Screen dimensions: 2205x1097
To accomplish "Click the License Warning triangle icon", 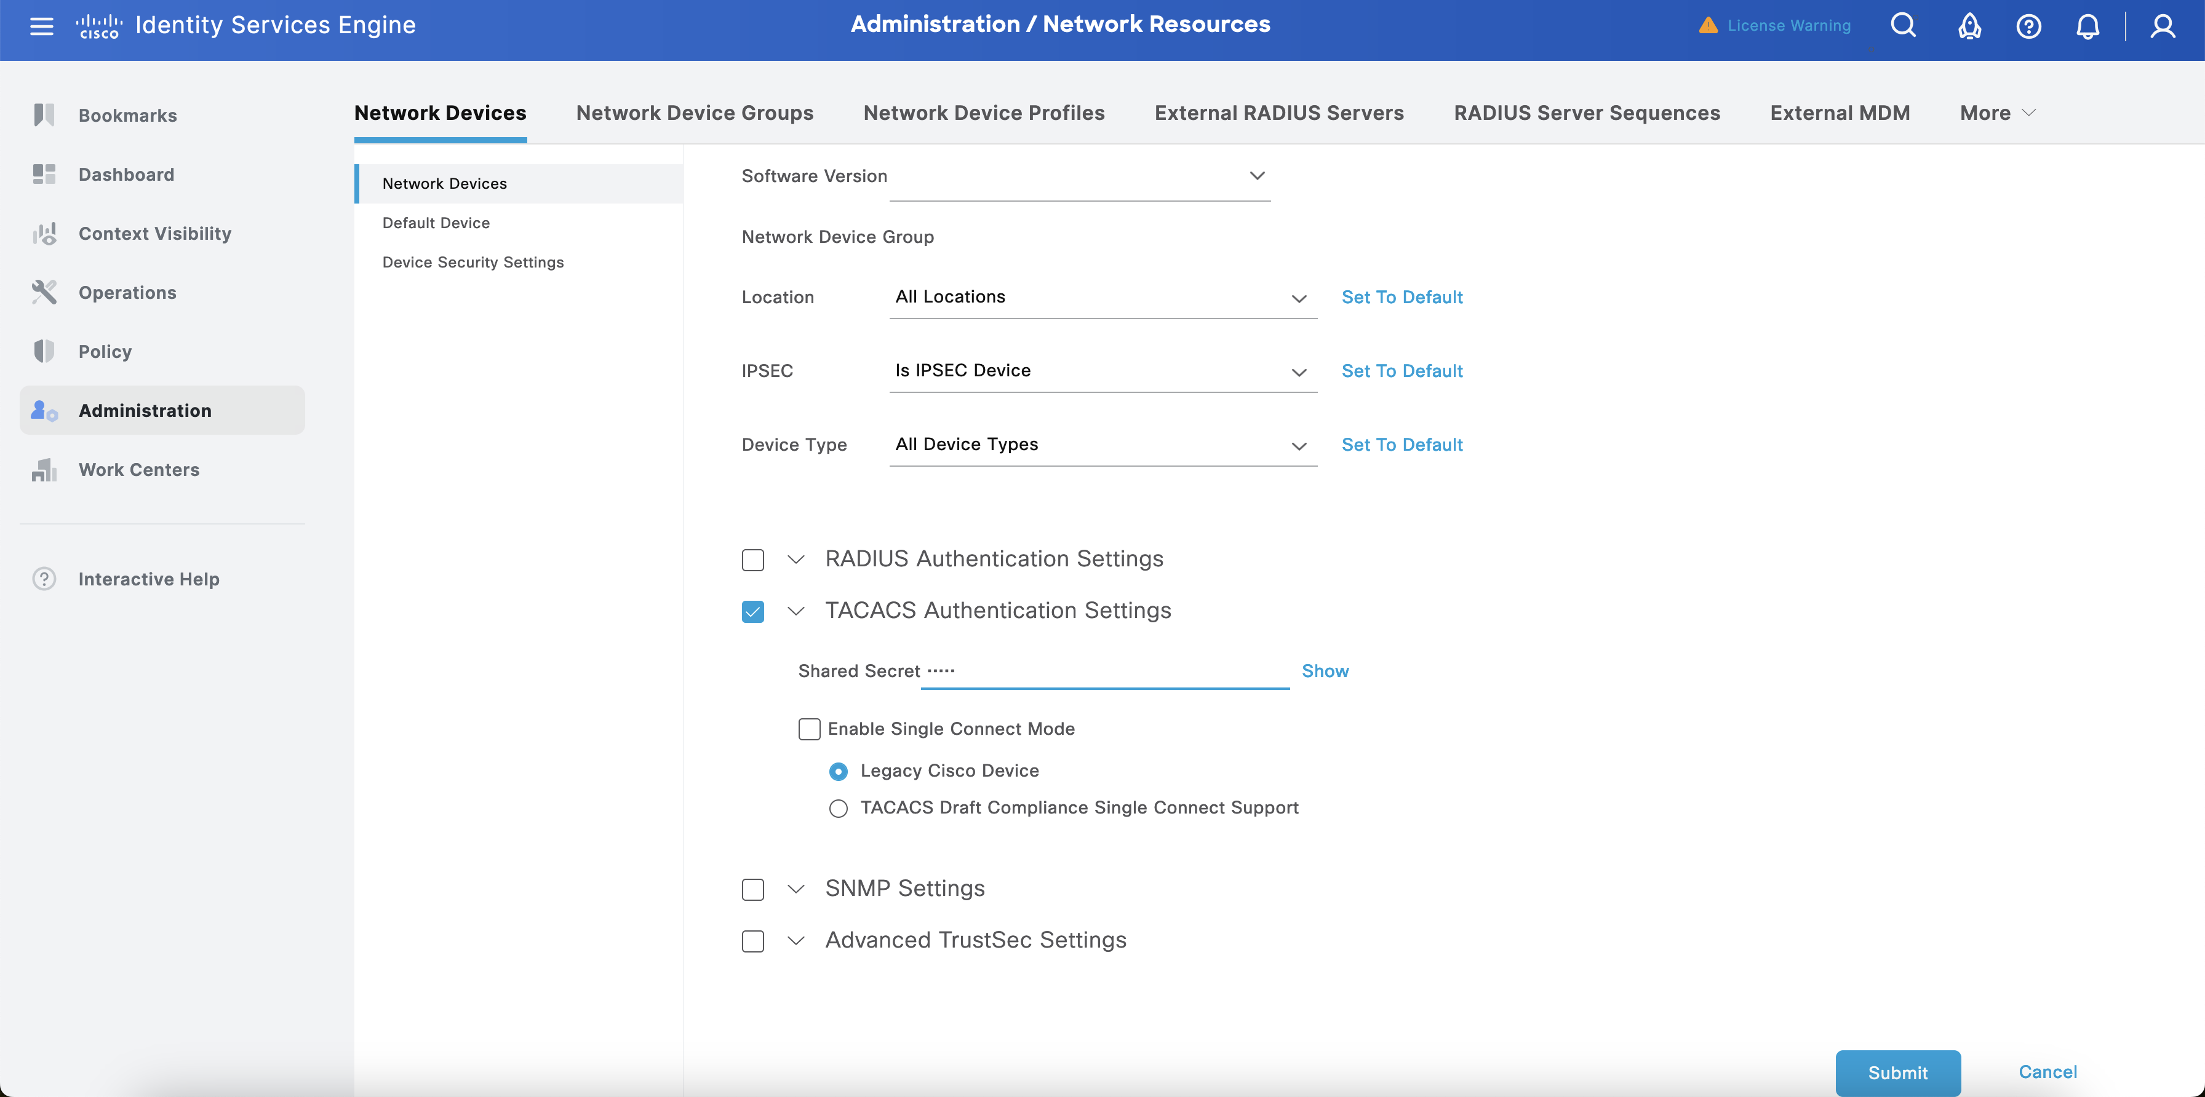I will (x=1708, y=25).
